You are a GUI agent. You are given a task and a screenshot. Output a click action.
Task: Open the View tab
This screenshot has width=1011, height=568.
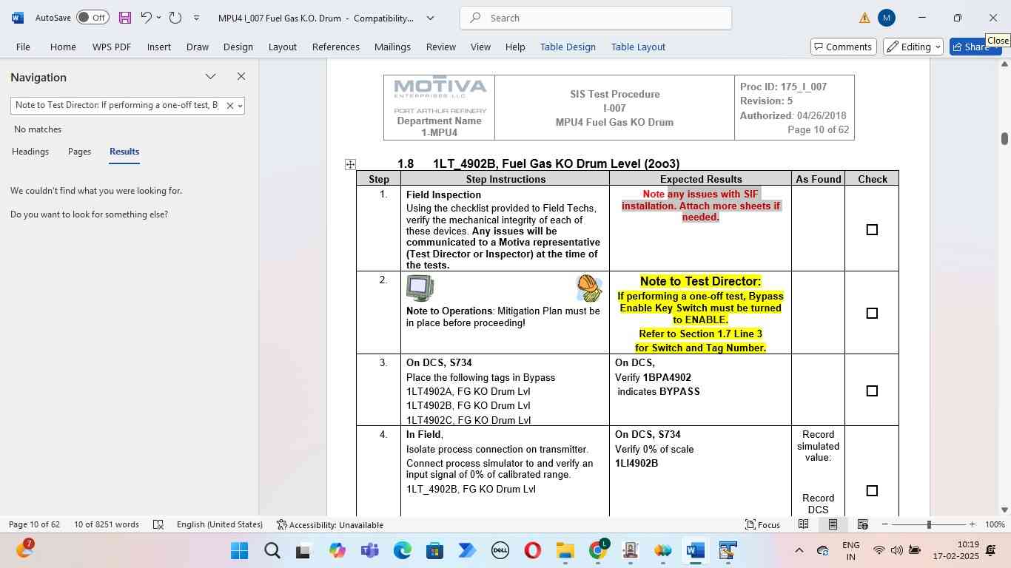tap(480, 47)
